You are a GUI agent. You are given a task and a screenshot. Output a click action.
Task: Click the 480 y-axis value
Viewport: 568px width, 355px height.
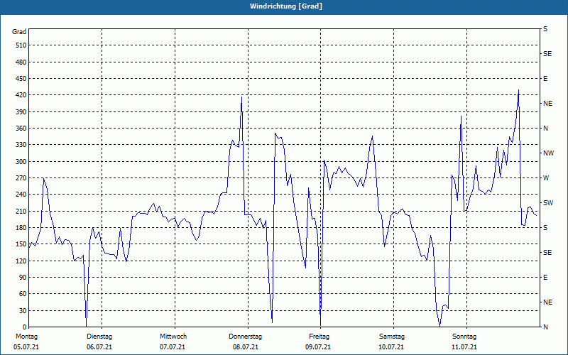(21, 62)
